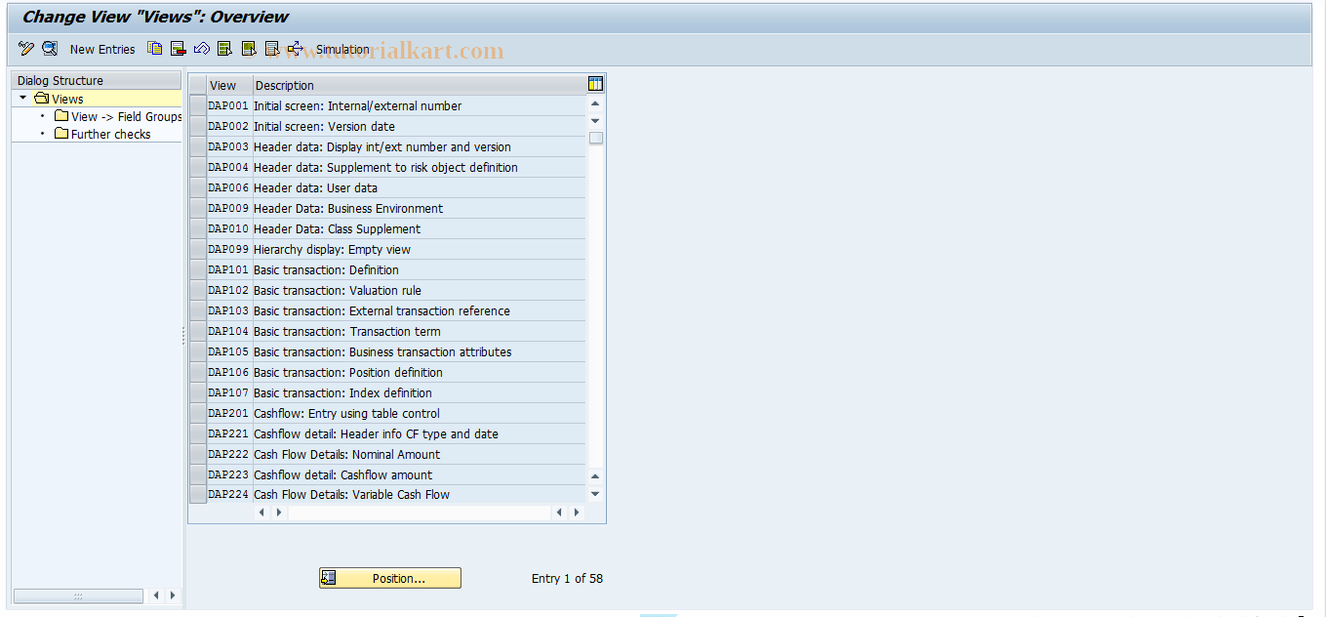Click the Copy As icon
Screen dimensions: 1326x617
(x=155, y=49)
